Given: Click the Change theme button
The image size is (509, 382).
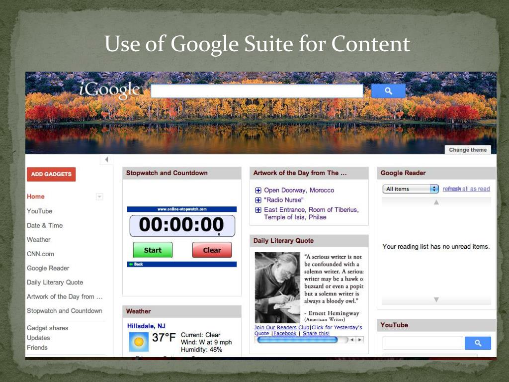Looking at the screenshot, I should coord(468,150).
